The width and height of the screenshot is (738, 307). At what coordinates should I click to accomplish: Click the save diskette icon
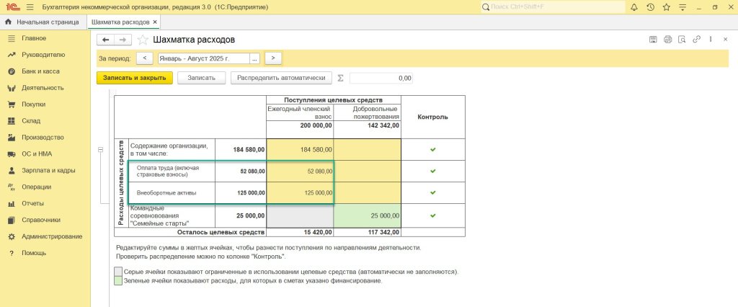point(653,39)
